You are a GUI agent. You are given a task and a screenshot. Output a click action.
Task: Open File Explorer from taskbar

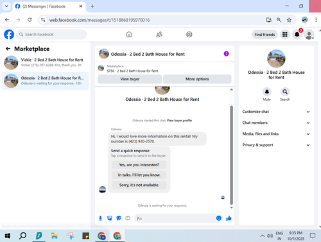click(x=55, y=236)
